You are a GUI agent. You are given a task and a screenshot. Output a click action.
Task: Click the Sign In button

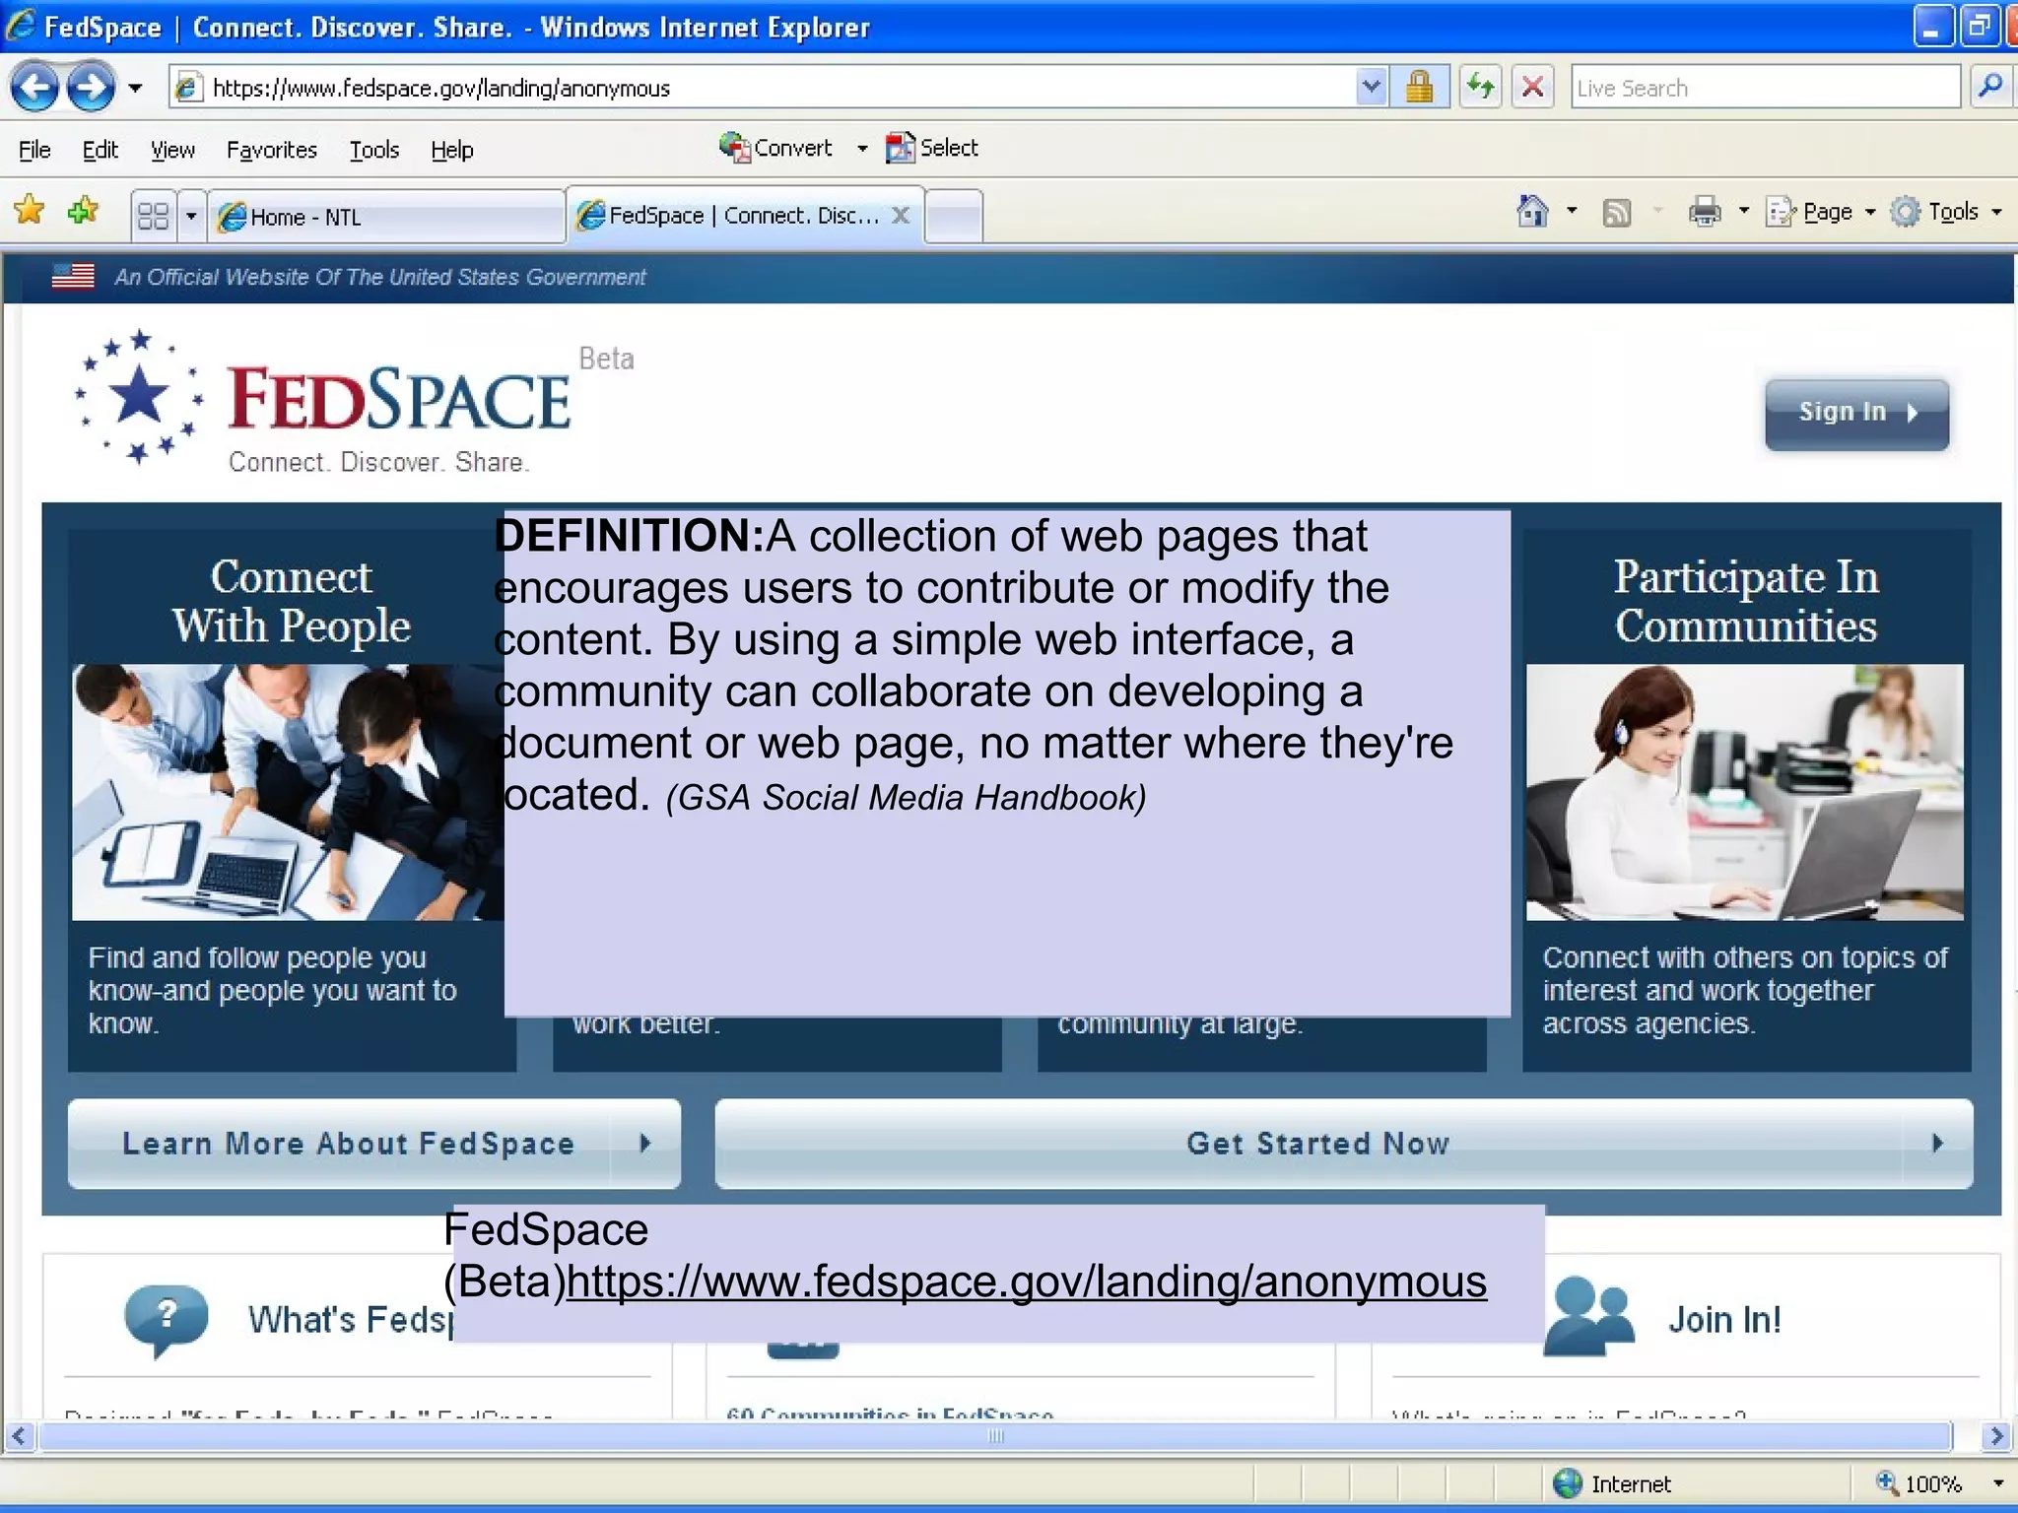point(1856,413)
